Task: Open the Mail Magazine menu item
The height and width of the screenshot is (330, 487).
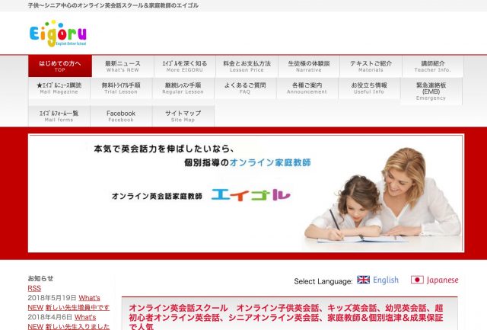Action: pos(59,88)
